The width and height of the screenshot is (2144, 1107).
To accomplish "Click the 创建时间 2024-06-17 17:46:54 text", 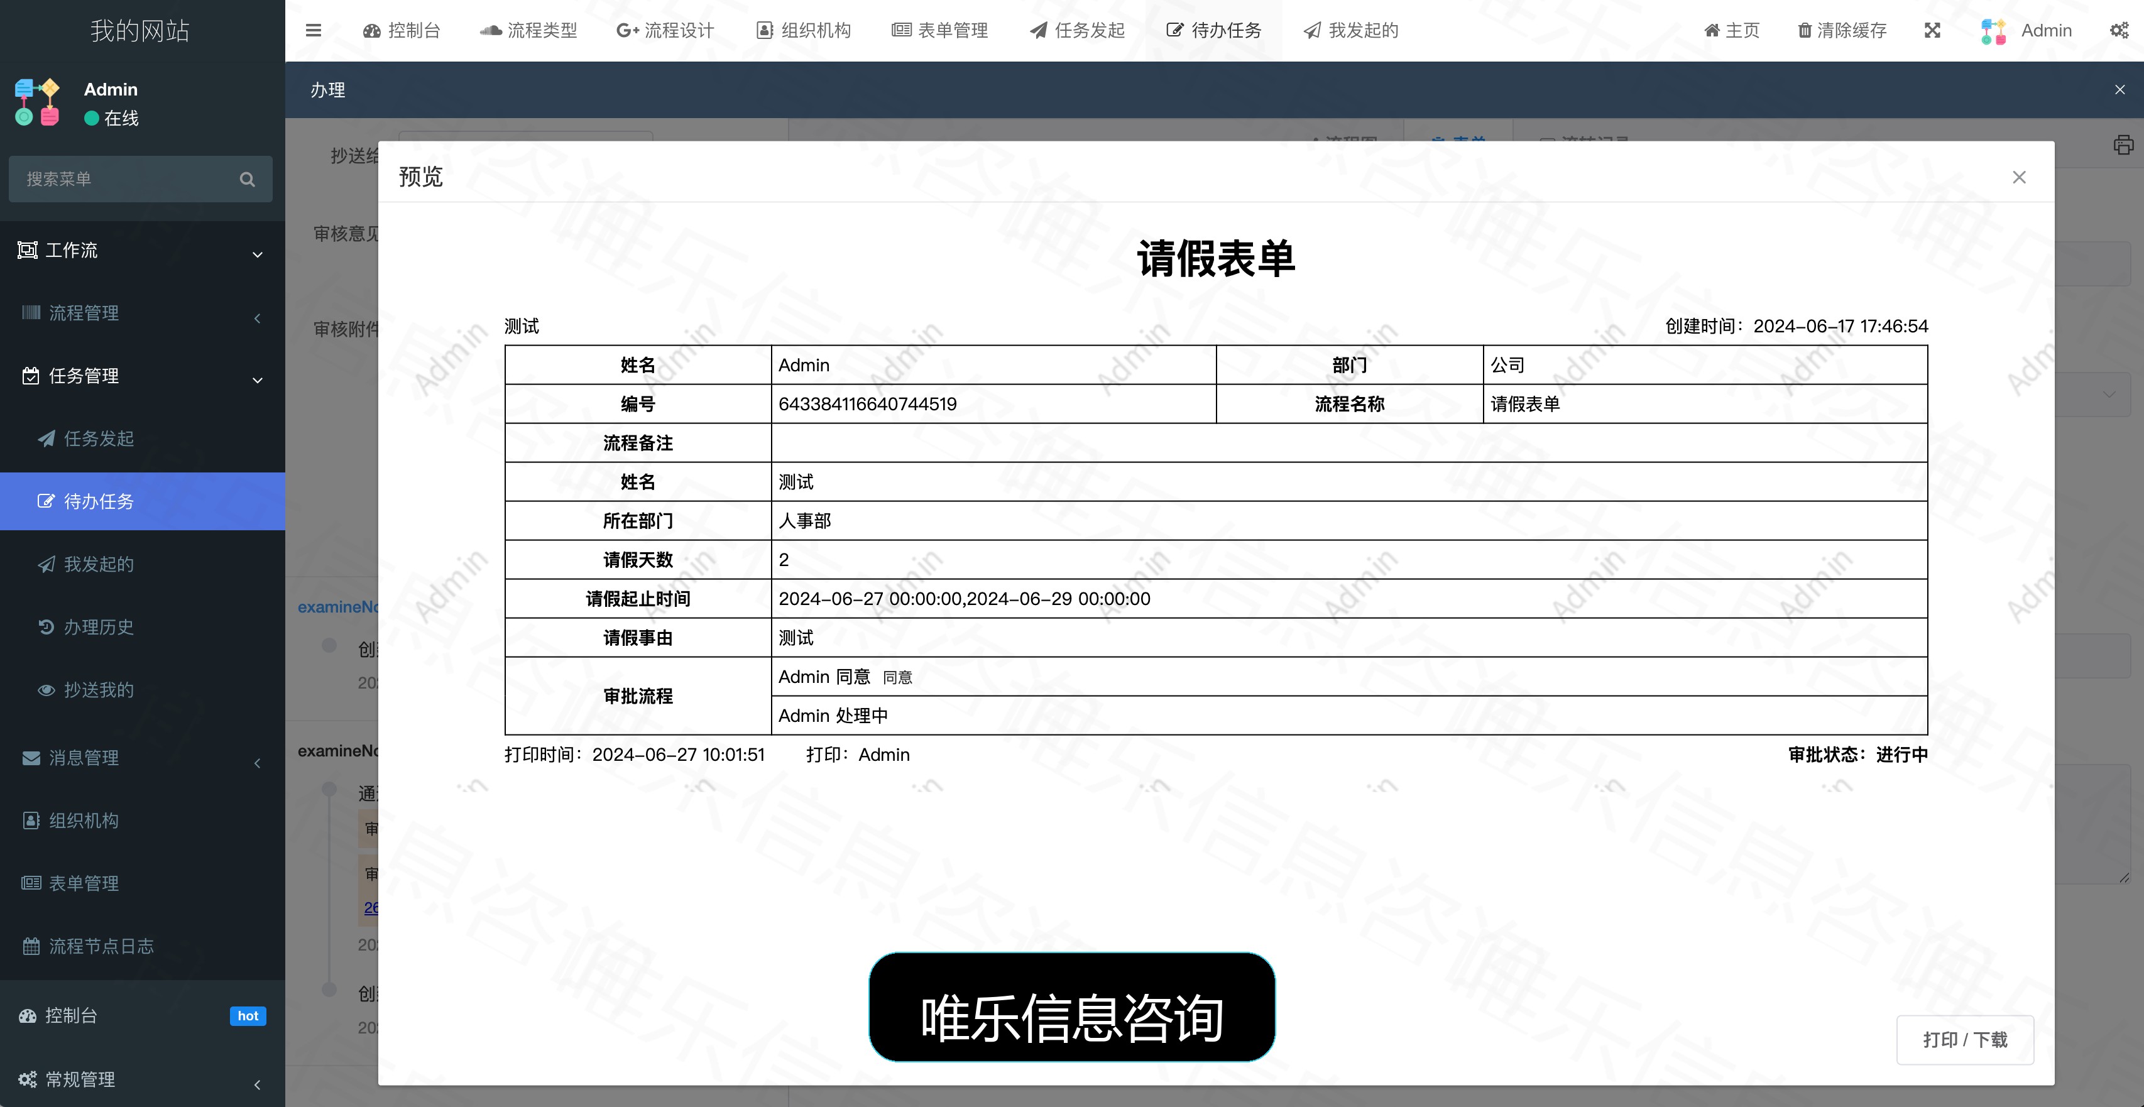I will 1796,326.
